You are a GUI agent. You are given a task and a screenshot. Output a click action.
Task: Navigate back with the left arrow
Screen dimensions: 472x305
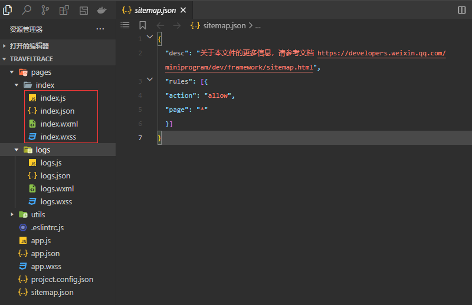160,26
